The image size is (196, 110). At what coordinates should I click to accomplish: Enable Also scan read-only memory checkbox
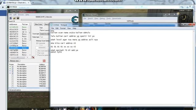[x=36, y=51]
